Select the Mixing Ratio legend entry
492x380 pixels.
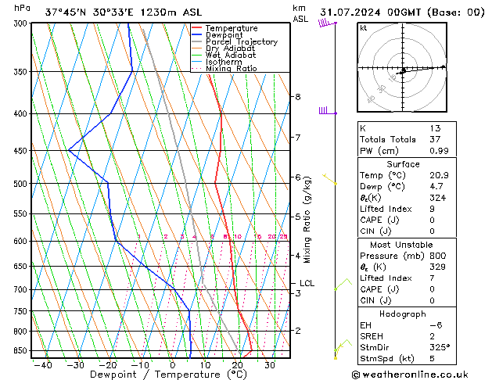(x=231, y=69)
